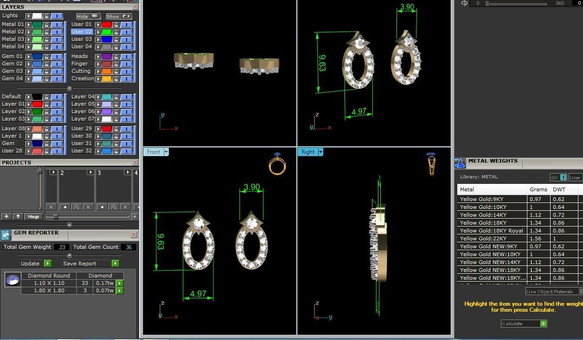Click green arrow on 0.07tw gem row

pyautogui.click(x=120, y=290)
